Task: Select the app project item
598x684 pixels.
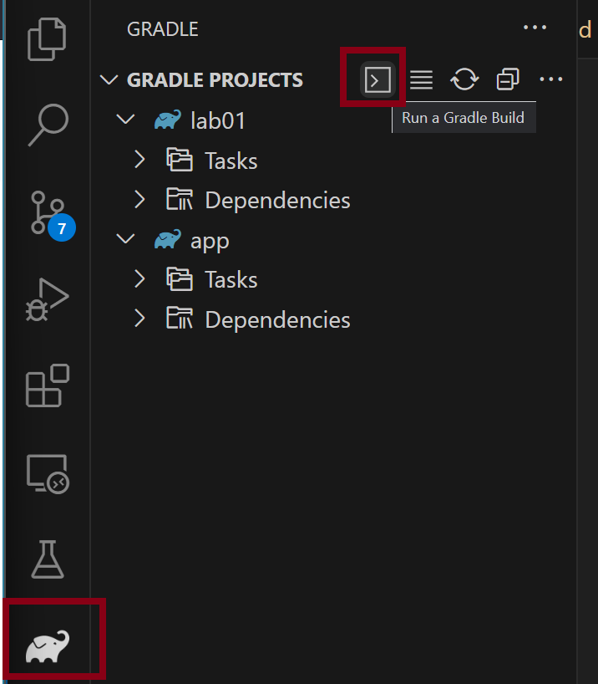Action: click(x=210, y=241)
